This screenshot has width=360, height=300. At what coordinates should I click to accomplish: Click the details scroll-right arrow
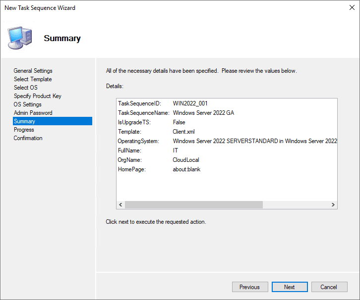[333, 204]
